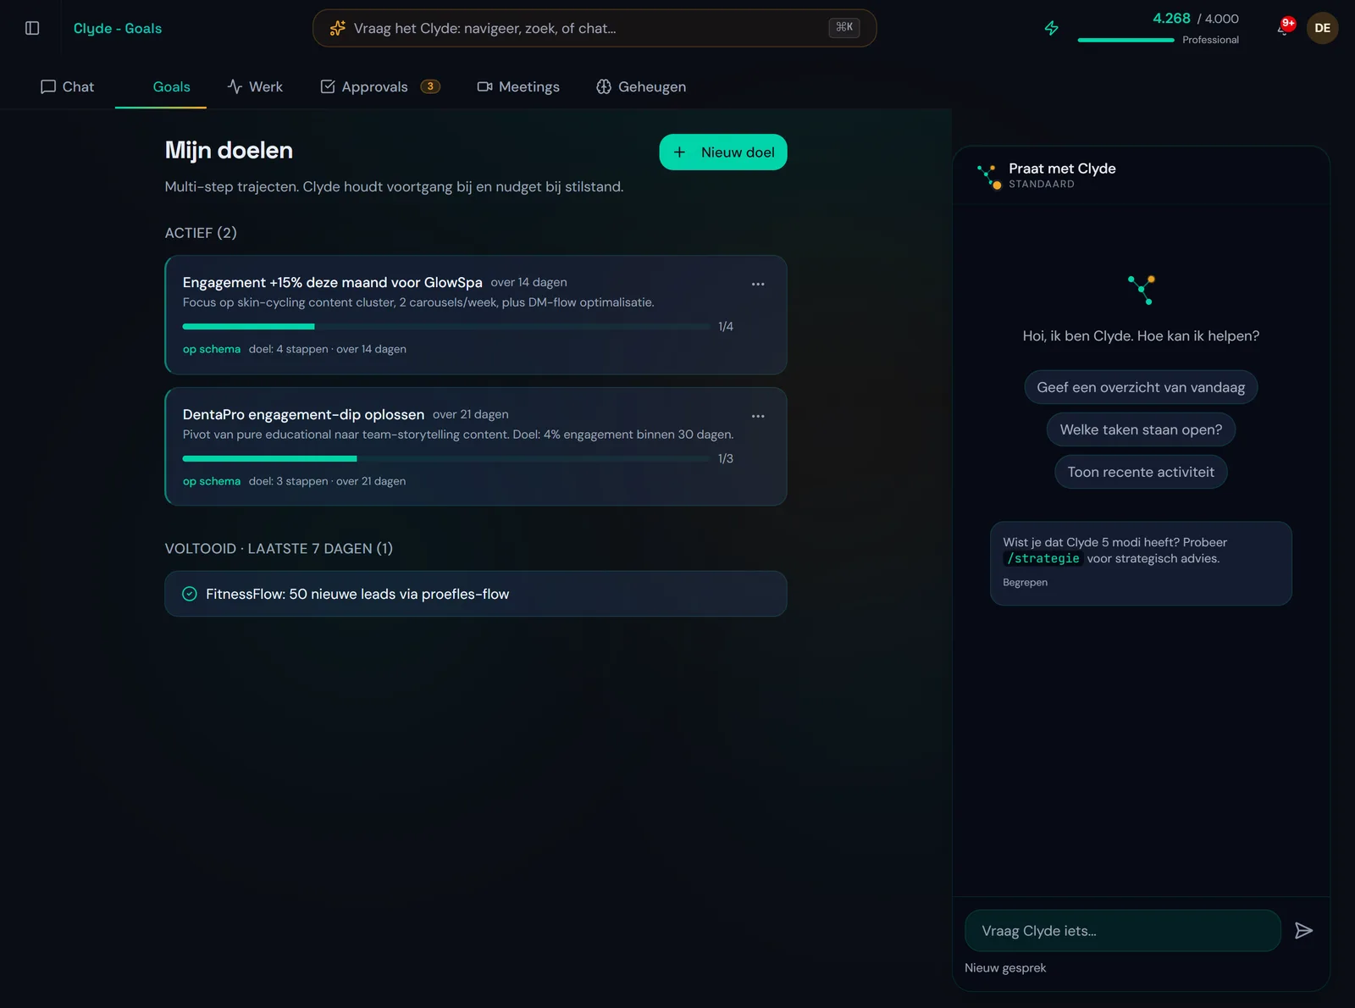Open the notifications bell
Viewport: 1355px width, 1008px height.
(x=1284, y=29)
